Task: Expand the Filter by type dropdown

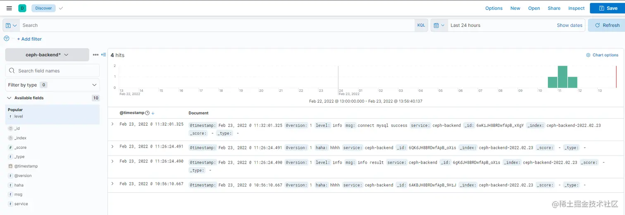Action: point(52,85)
